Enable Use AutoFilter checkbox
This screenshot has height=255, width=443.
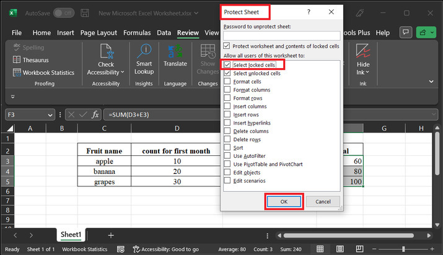click(x=227, y=156)
